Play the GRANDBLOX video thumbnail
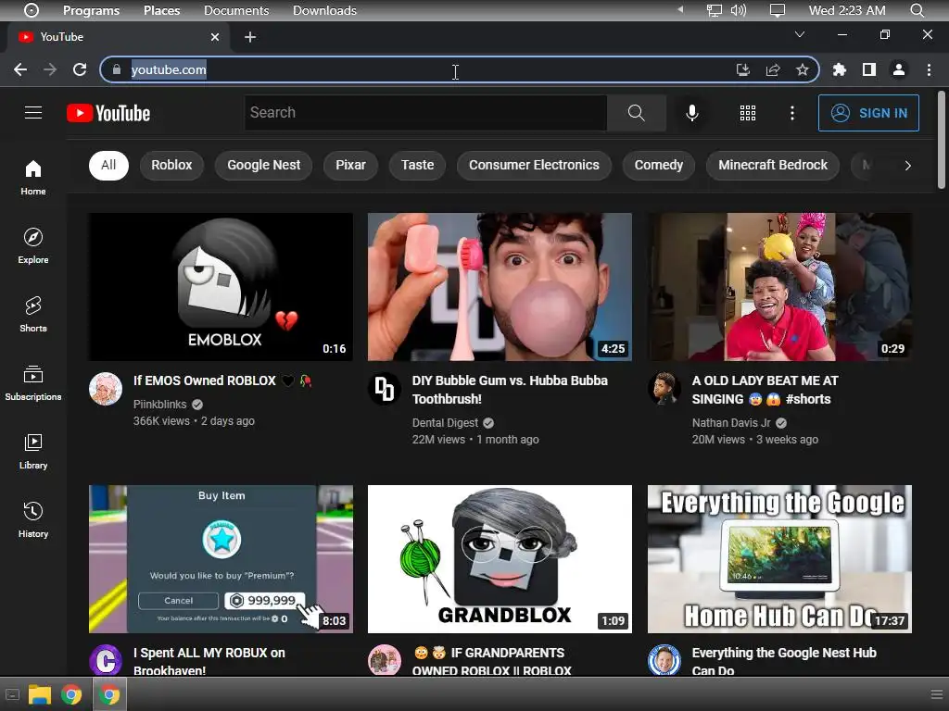 [500, 558]
